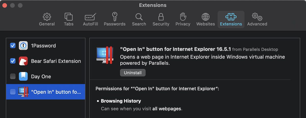This screenshot has width=306, height=118.
Task: Open AutoFill preferences icon
Action: pyautogui.click(x=90, y=19)
